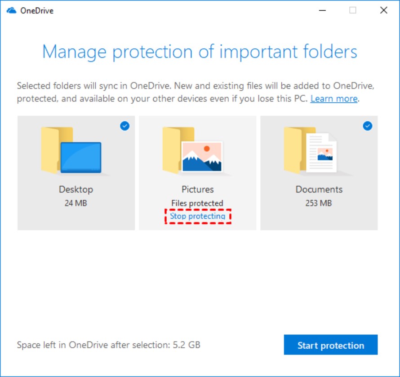
Task: Click the Files protected status text
Action: [x=197, y=203]
